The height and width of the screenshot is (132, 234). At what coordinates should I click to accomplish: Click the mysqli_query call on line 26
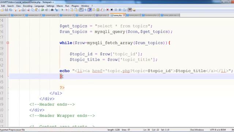(110, 32)
